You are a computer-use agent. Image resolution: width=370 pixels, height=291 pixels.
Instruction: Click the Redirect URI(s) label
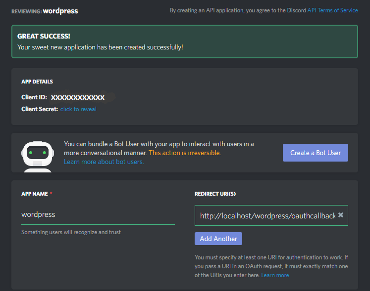point(215,194)
